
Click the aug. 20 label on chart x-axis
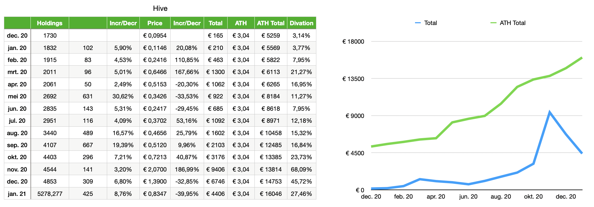click(501, 196)
